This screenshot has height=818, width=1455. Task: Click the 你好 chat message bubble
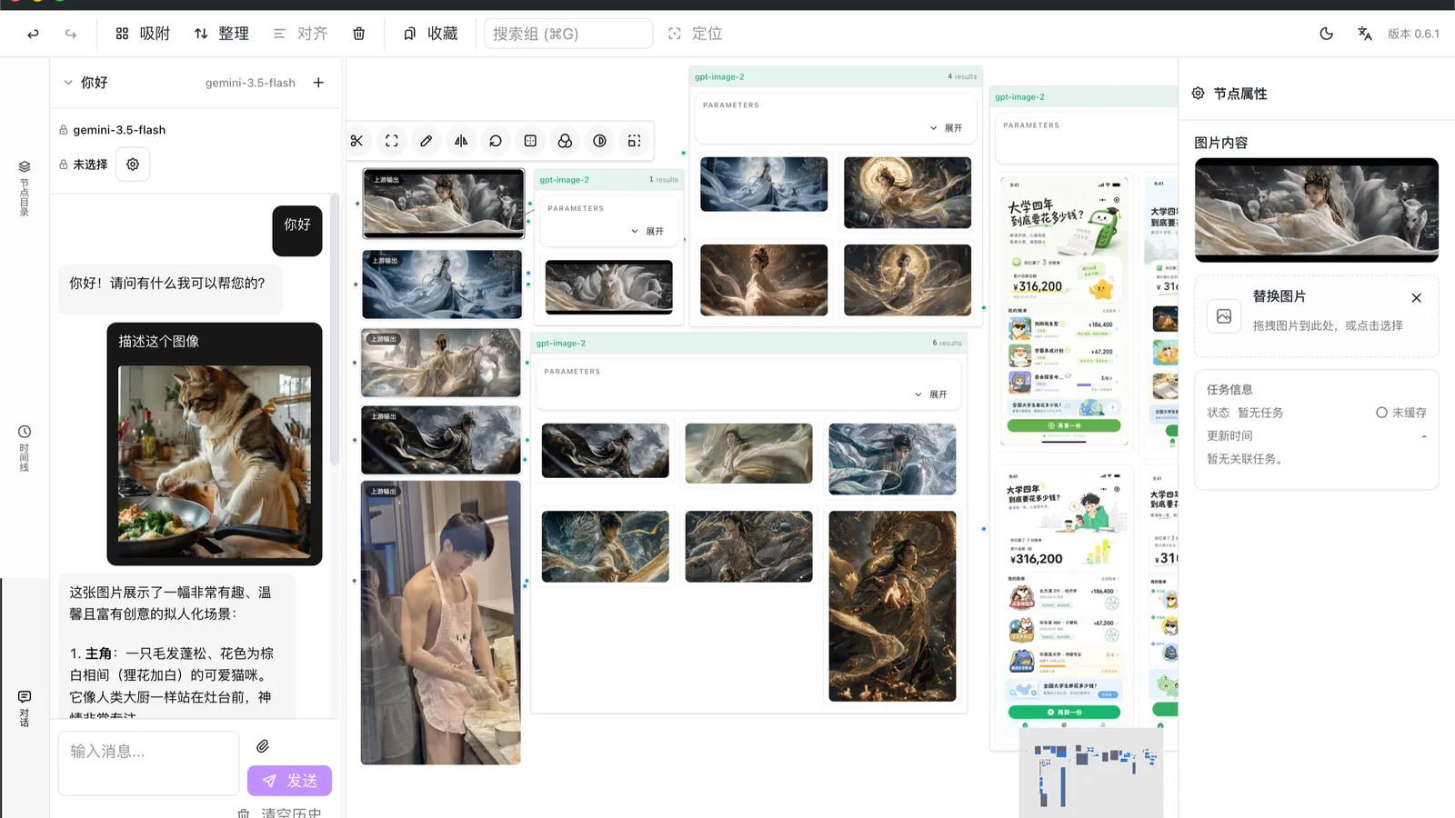(x=297, y=231)
